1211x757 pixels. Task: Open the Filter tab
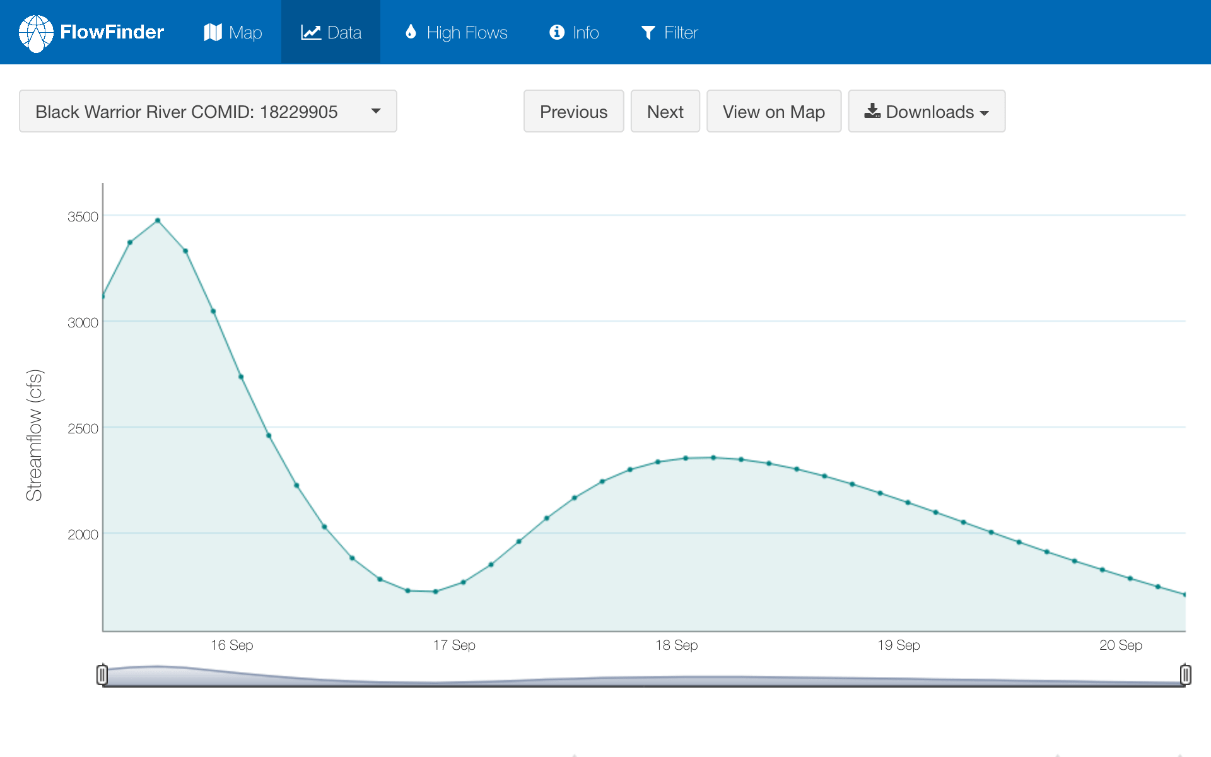coord(669,32)
